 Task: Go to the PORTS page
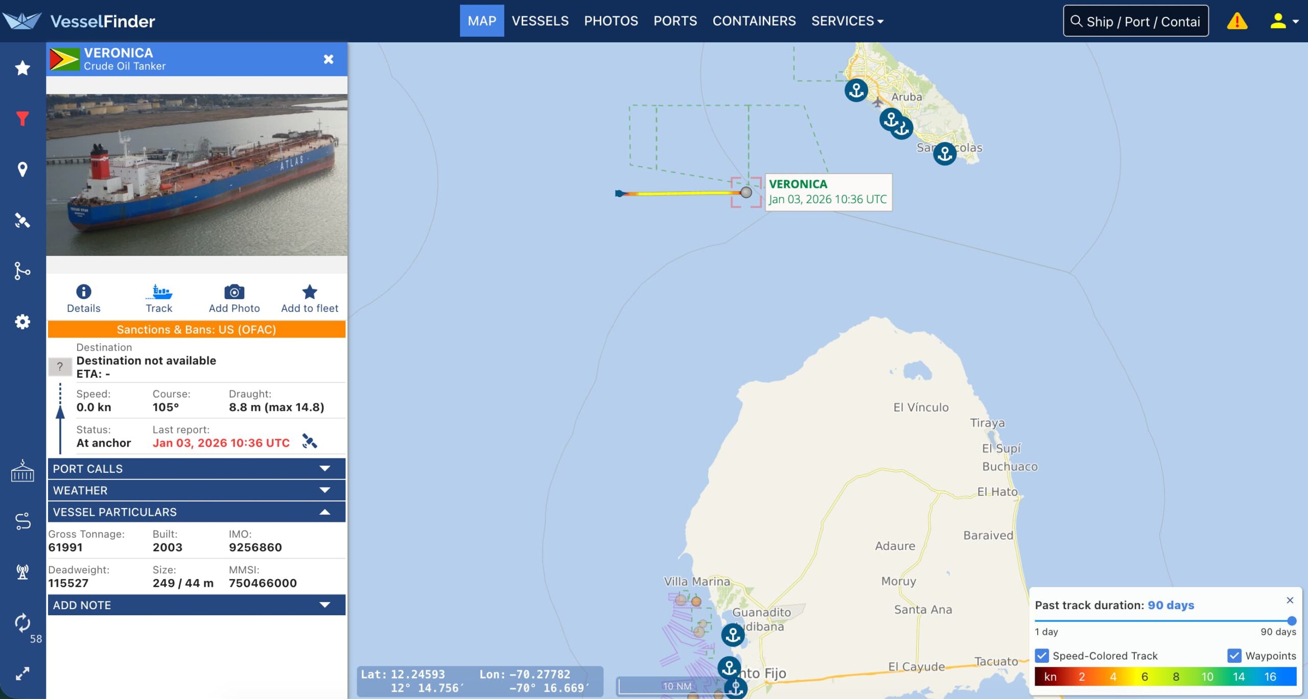coord(675,21)
